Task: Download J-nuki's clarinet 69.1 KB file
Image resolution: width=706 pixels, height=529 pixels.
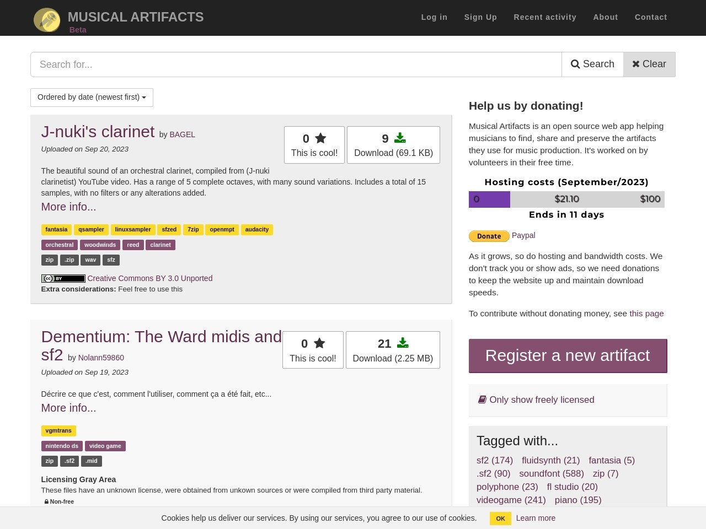Action: tap(393, 145)
